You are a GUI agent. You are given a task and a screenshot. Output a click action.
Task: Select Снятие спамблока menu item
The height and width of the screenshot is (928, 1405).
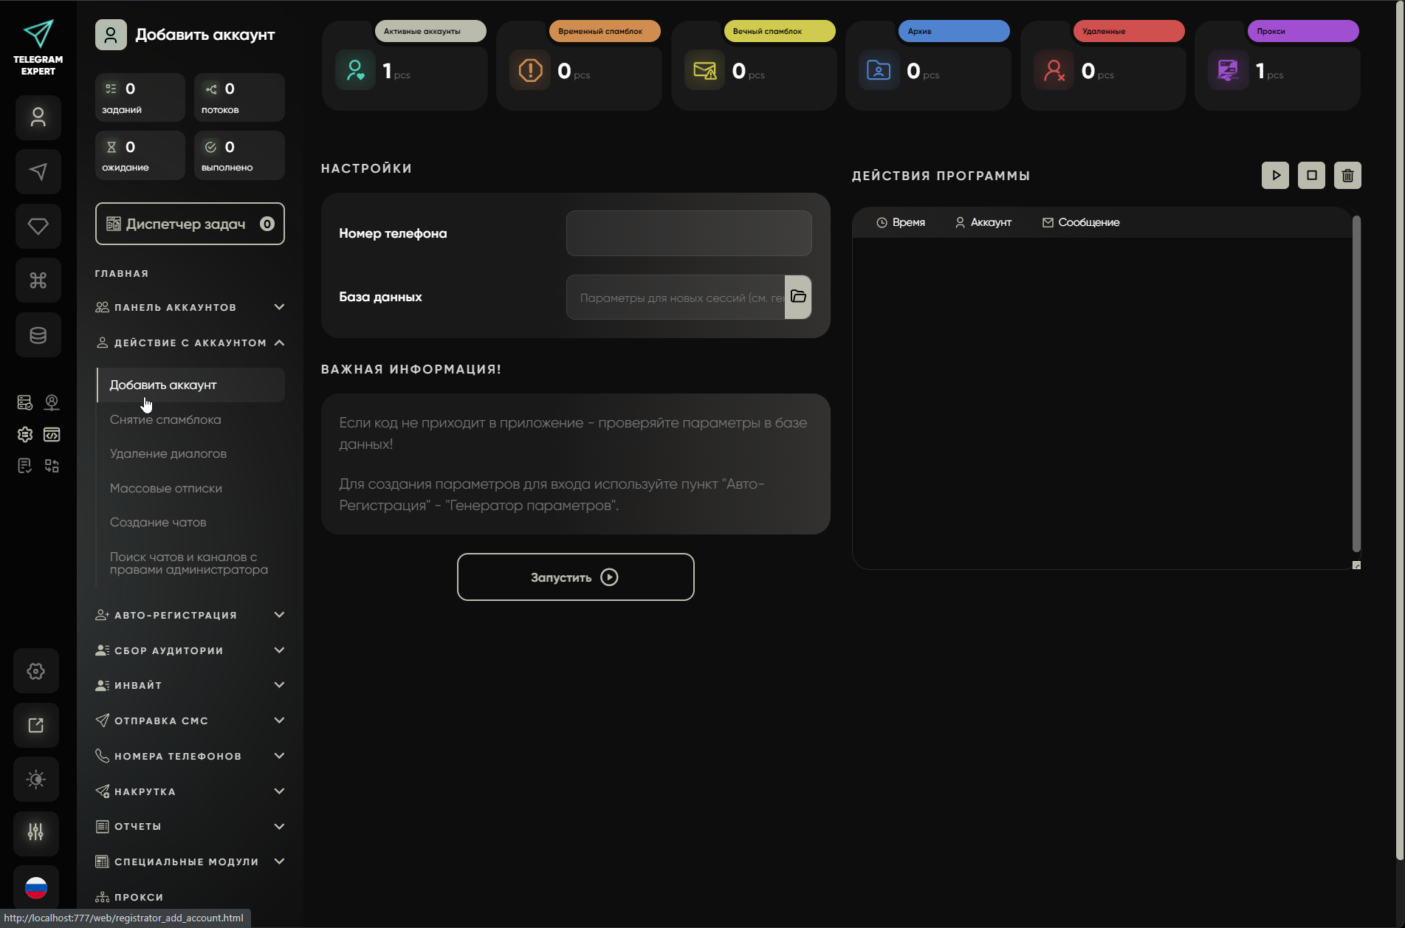point(165,419)
